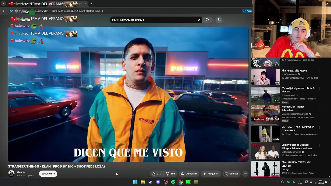Open options for Che - MAKE OUT video
The image size is (331, 186).
click(x=319, y=163)
